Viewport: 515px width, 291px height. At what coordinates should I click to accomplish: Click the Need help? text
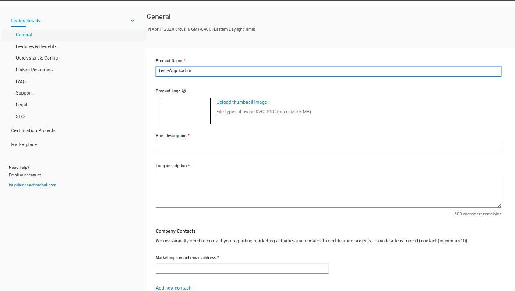tap(19, 168)
